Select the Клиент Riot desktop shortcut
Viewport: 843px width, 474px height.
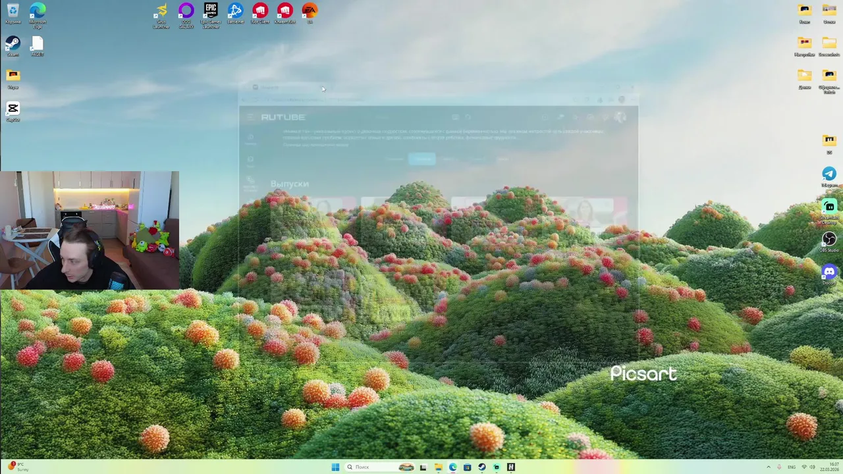pyautogui.click(x=285, y=13)
